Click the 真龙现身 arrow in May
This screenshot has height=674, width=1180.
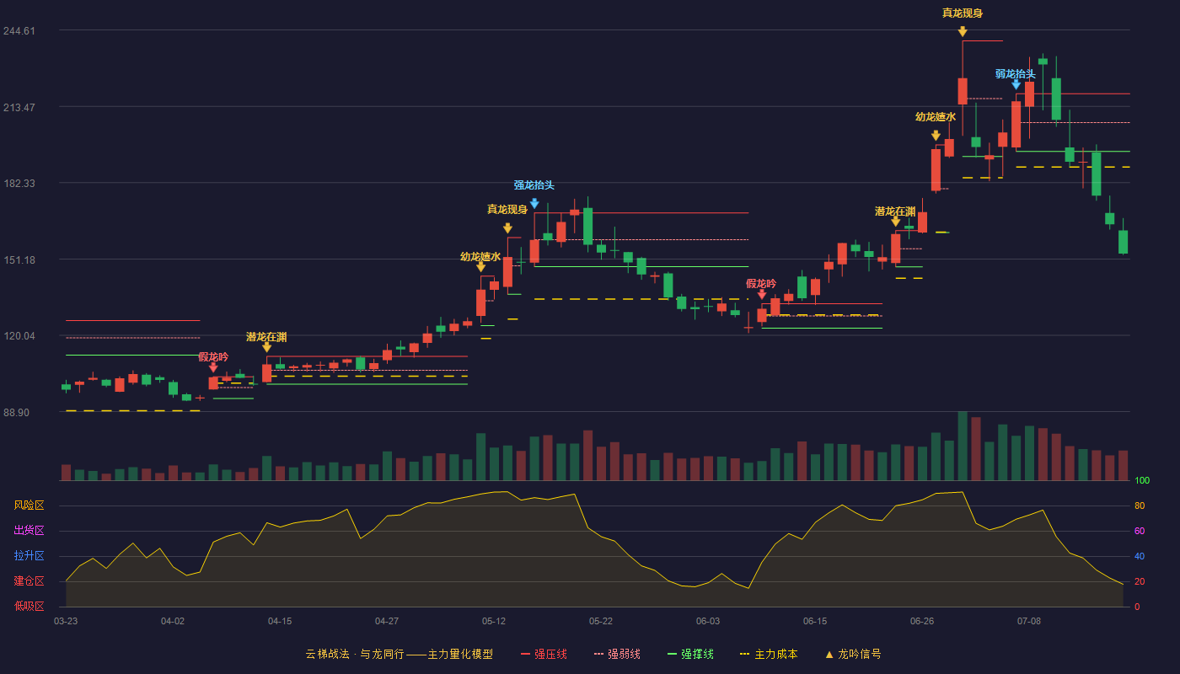(507, 228)
